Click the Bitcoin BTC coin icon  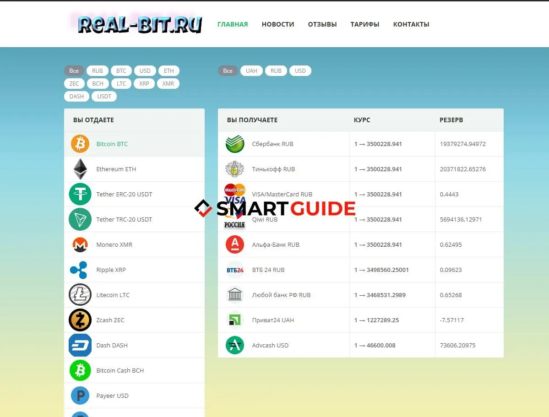click(x=80, y=144)
